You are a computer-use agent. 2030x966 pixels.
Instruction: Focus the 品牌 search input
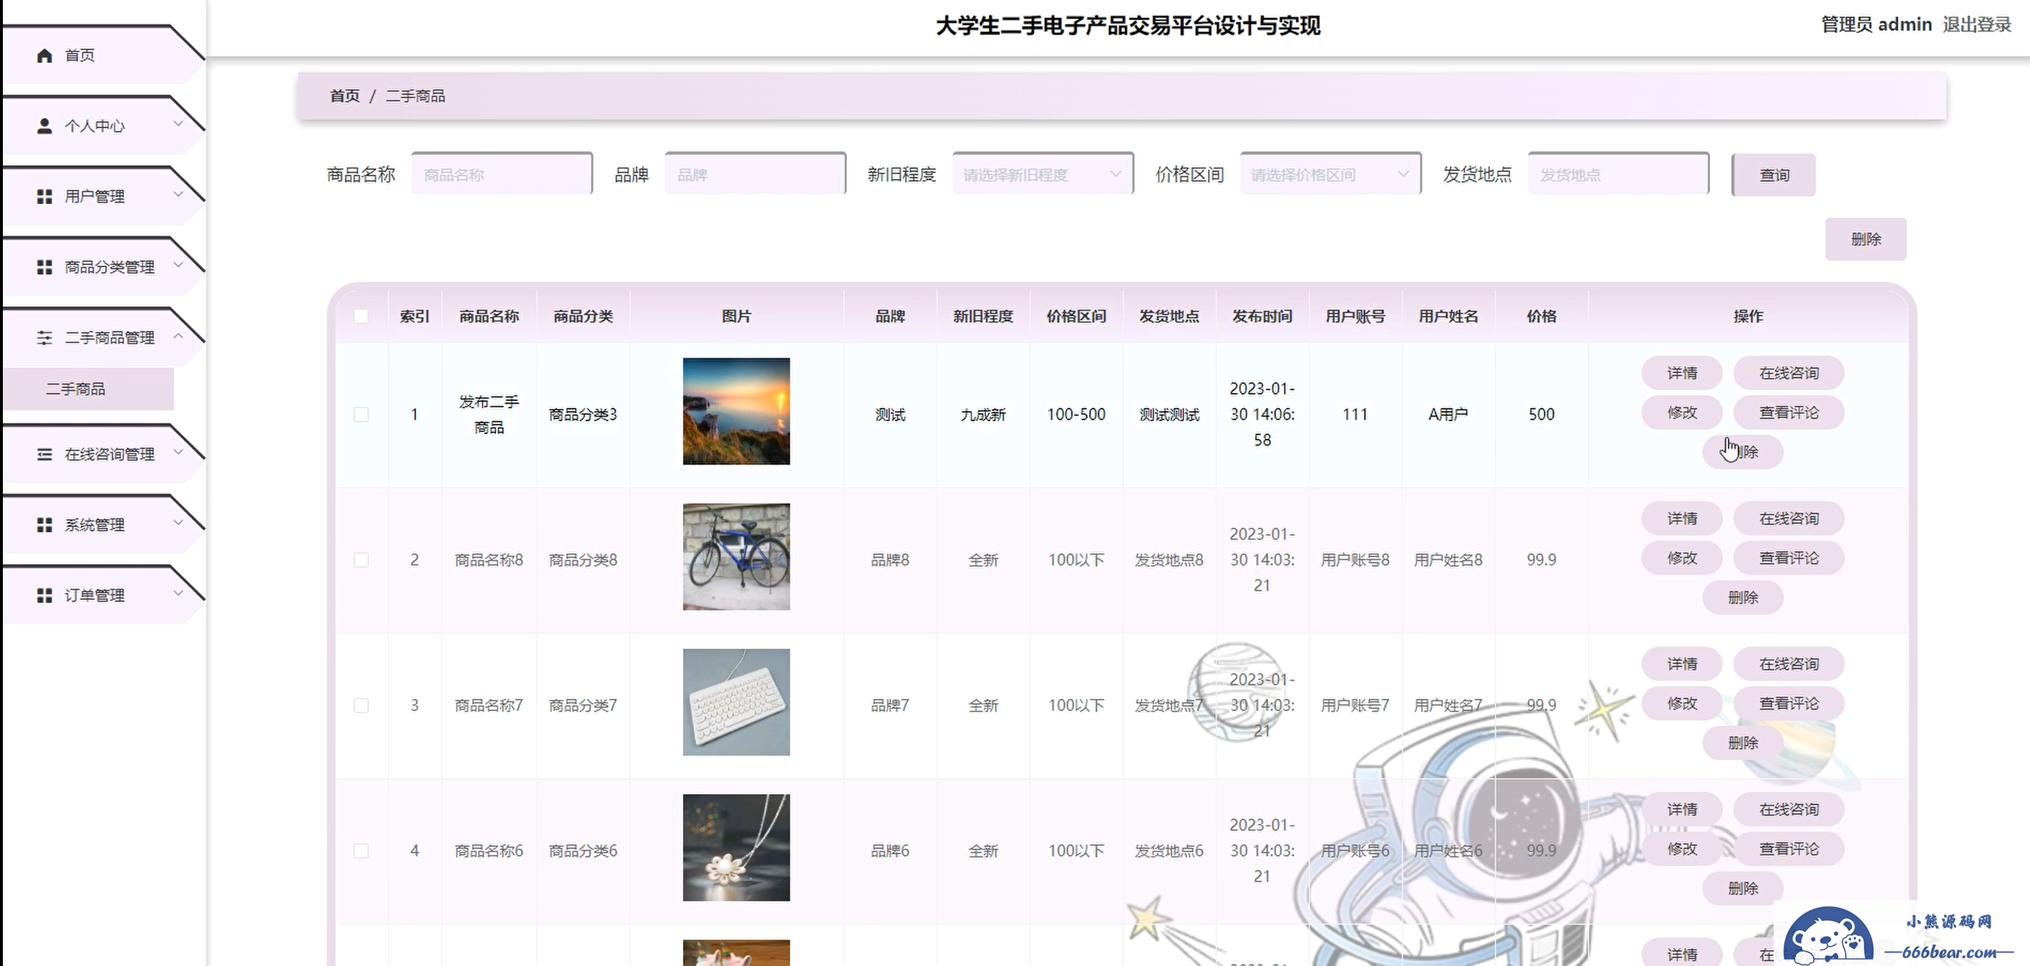click(x=755, y=174)
